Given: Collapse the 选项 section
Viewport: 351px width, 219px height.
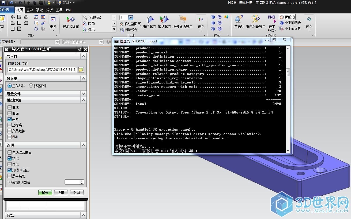Looking at the screenshot, I should coord(84,145).
